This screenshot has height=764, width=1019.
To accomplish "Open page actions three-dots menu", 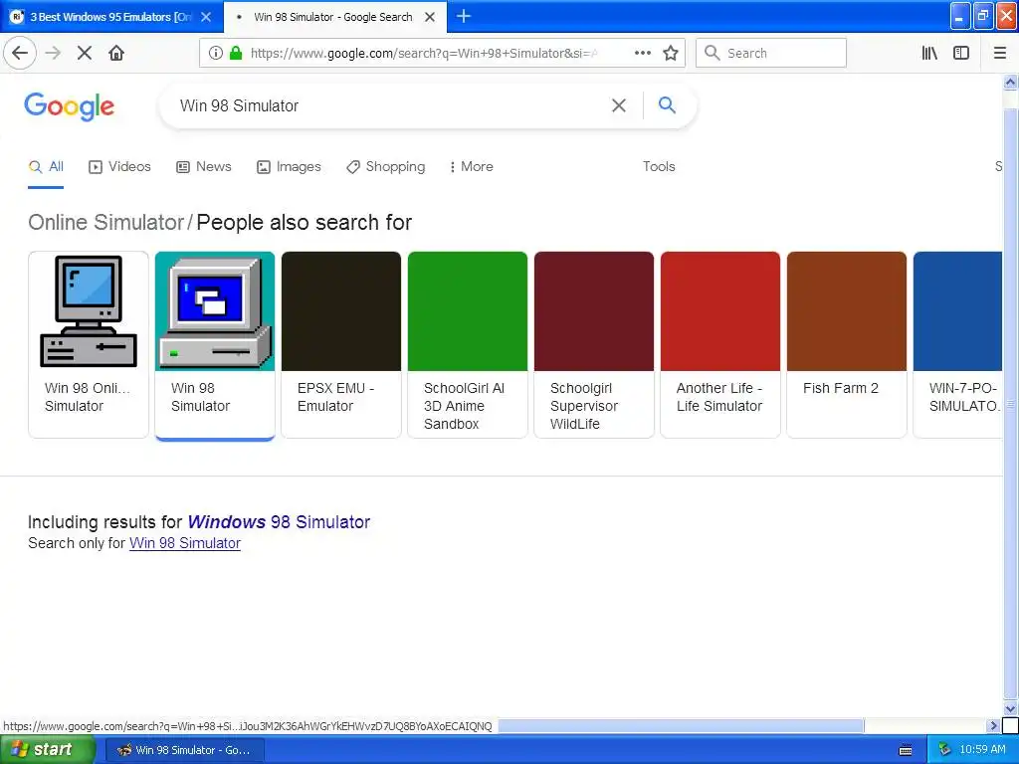I will tap(643, 53).
